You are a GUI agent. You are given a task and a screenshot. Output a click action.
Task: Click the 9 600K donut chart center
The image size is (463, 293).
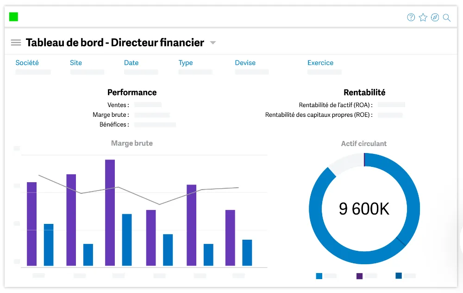click(x=364, y=209)
